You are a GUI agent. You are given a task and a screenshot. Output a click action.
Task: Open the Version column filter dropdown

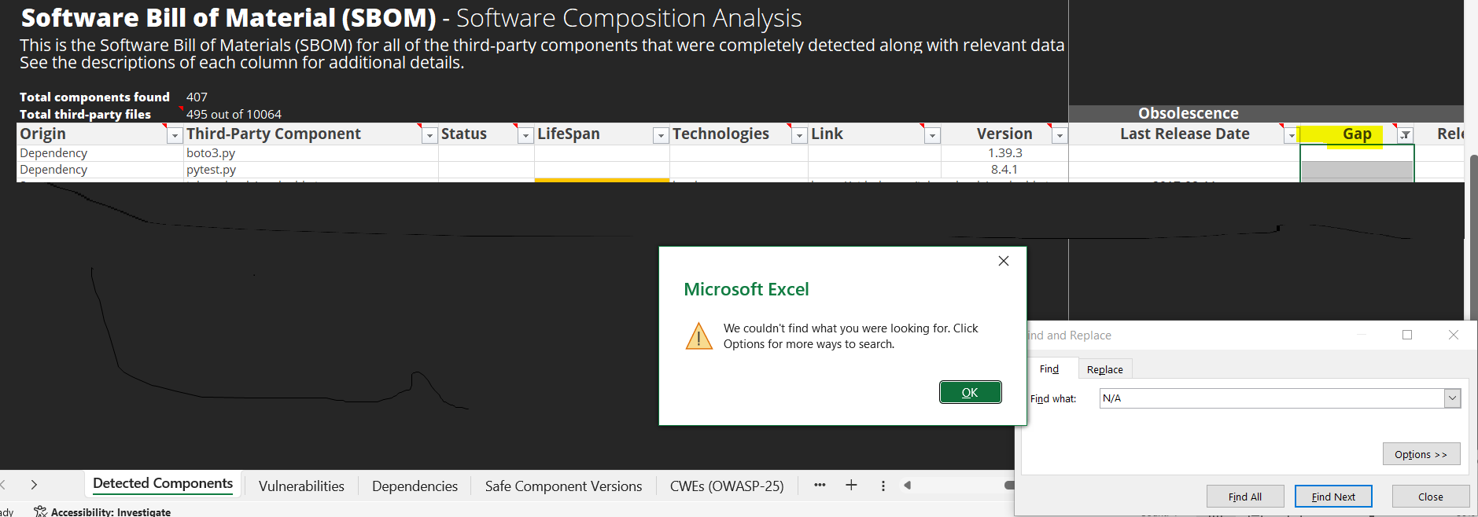1060,135
